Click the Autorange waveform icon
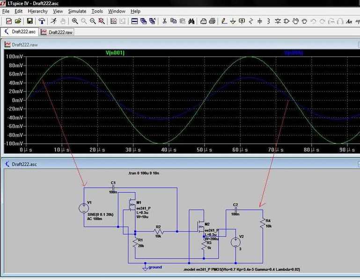This screenshot has height=280, width=360. [x=114, y=21]
